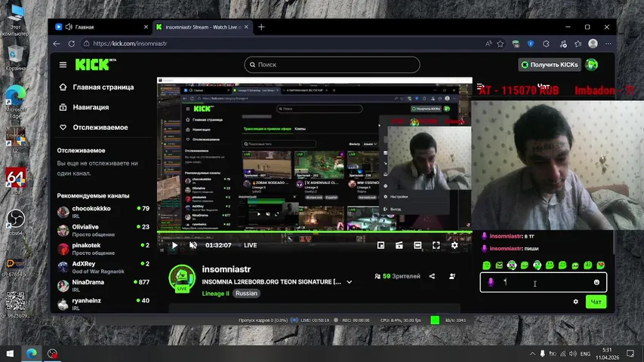Open chat settings gear icon
This screenshot has width=644, height=362.
(x=576, y=302)
